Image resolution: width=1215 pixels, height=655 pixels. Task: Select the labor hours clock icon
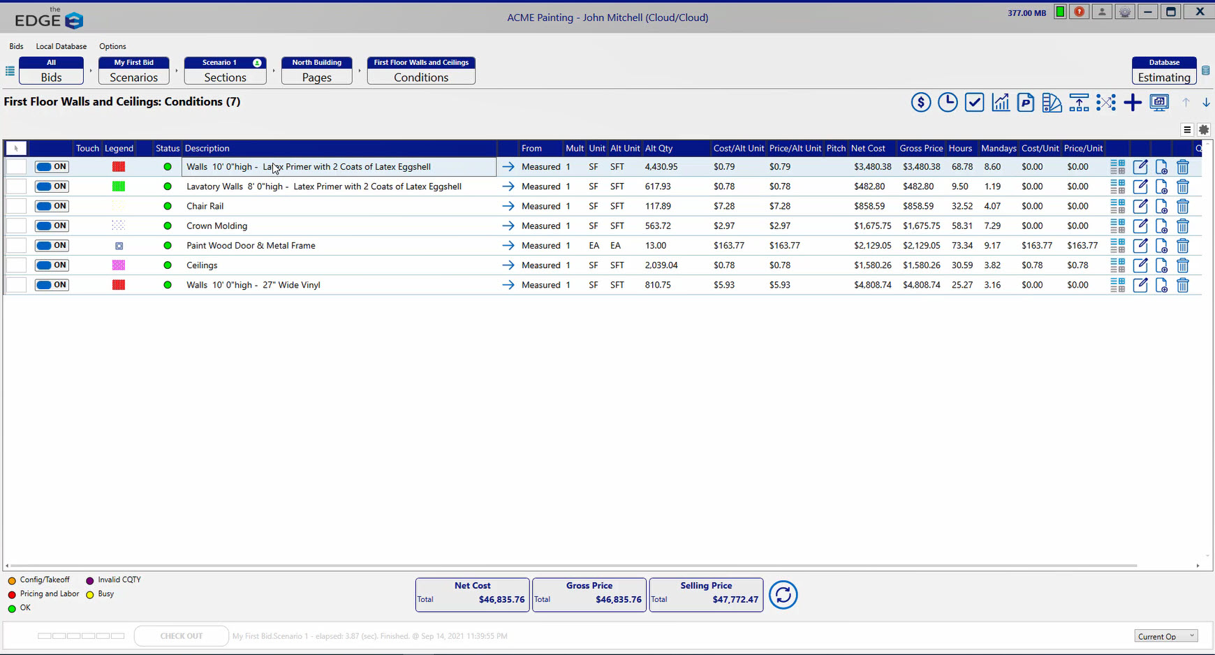point(948,102)
